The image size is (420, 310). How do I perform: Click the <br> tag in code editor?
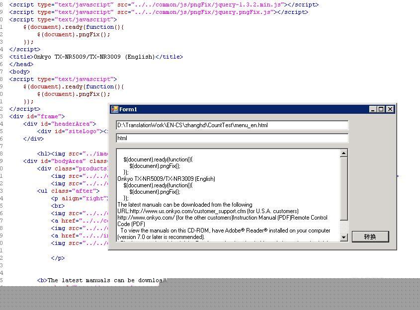pos(58,206)
